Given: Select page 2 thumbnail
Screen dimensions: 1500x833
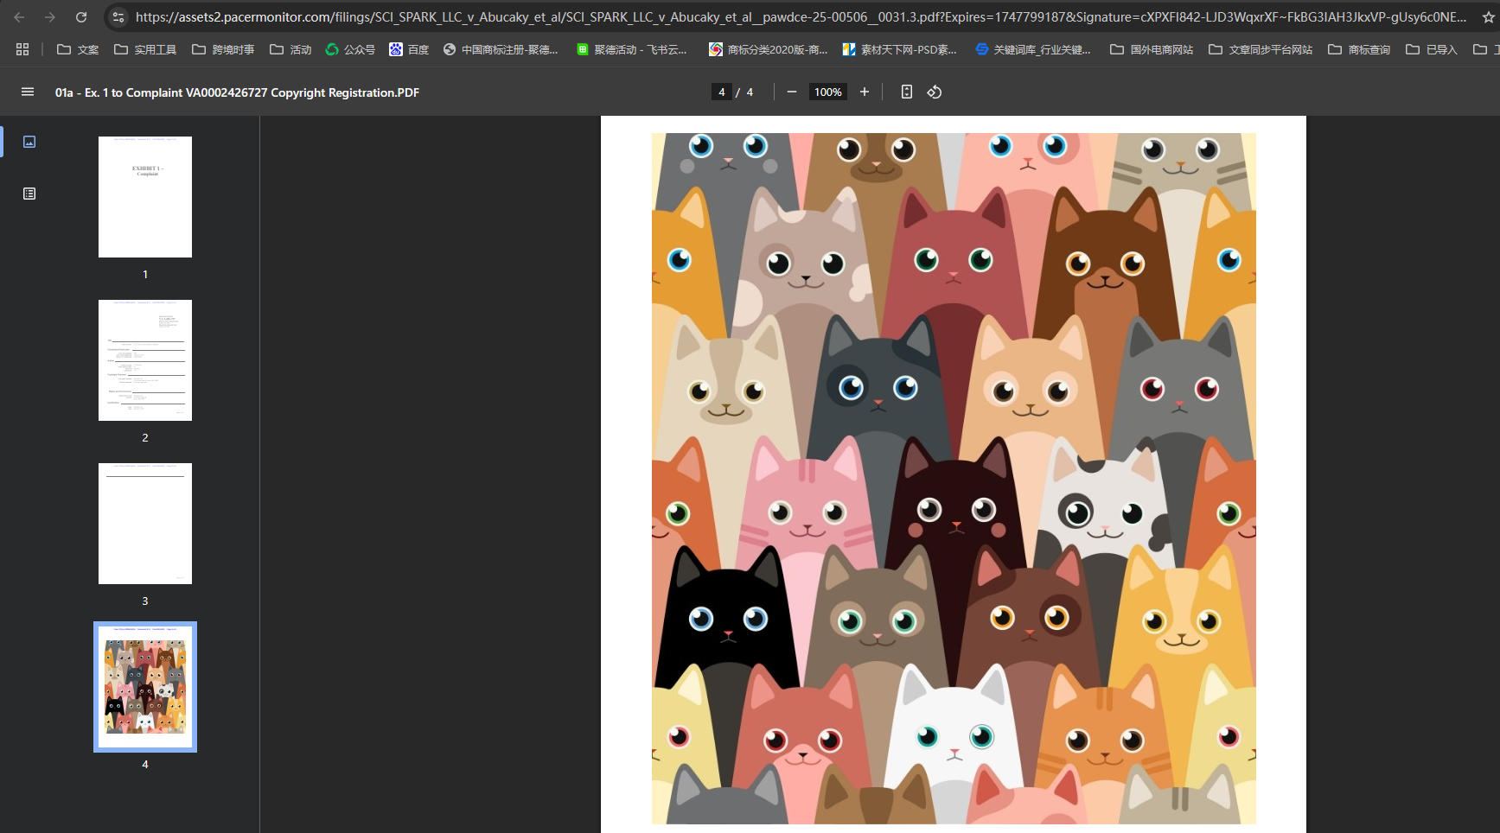Looking at the screenshot, I should coord(145,360).
